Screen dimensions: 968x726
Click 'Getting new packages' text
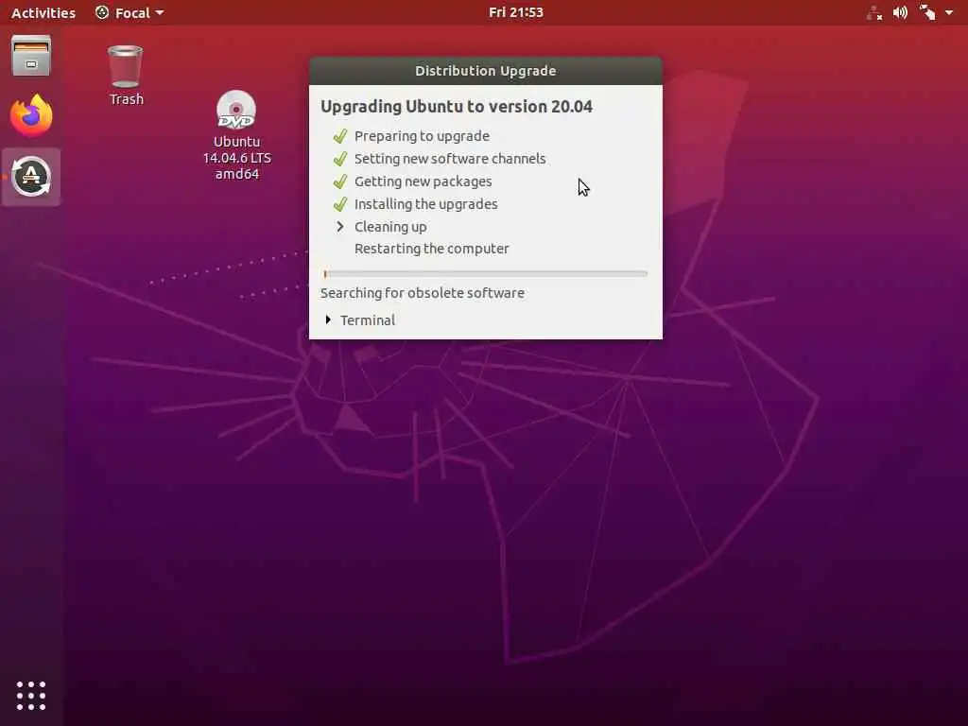click(x=423, y=181)
